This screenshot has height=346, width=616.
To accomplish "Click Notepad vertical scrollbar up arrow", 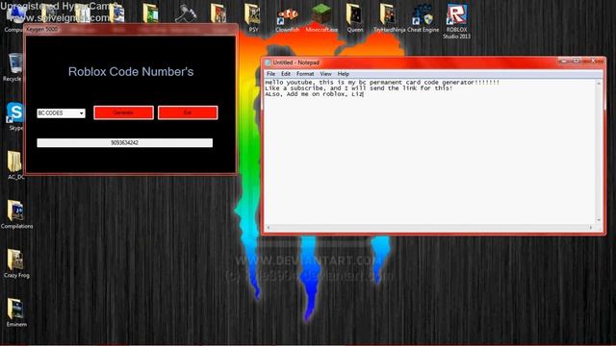I will 599,84.
